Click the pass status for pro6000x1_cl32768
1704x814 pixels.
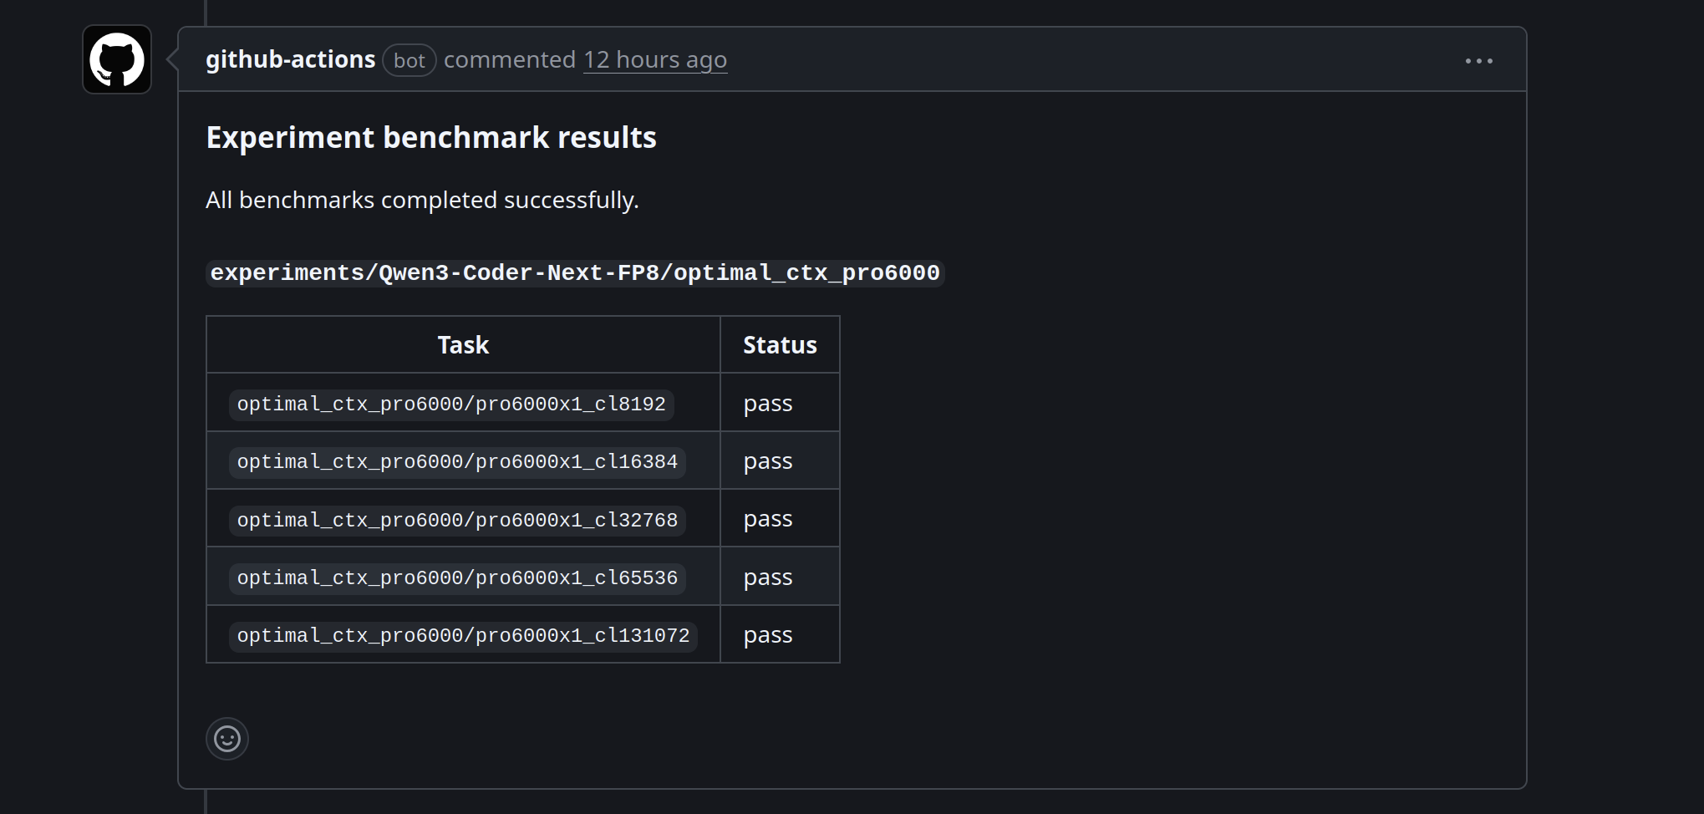coord(767,518)
